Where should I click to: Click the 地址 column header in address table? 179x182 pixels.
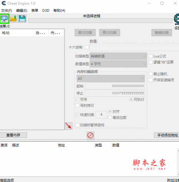coord(75,145)
